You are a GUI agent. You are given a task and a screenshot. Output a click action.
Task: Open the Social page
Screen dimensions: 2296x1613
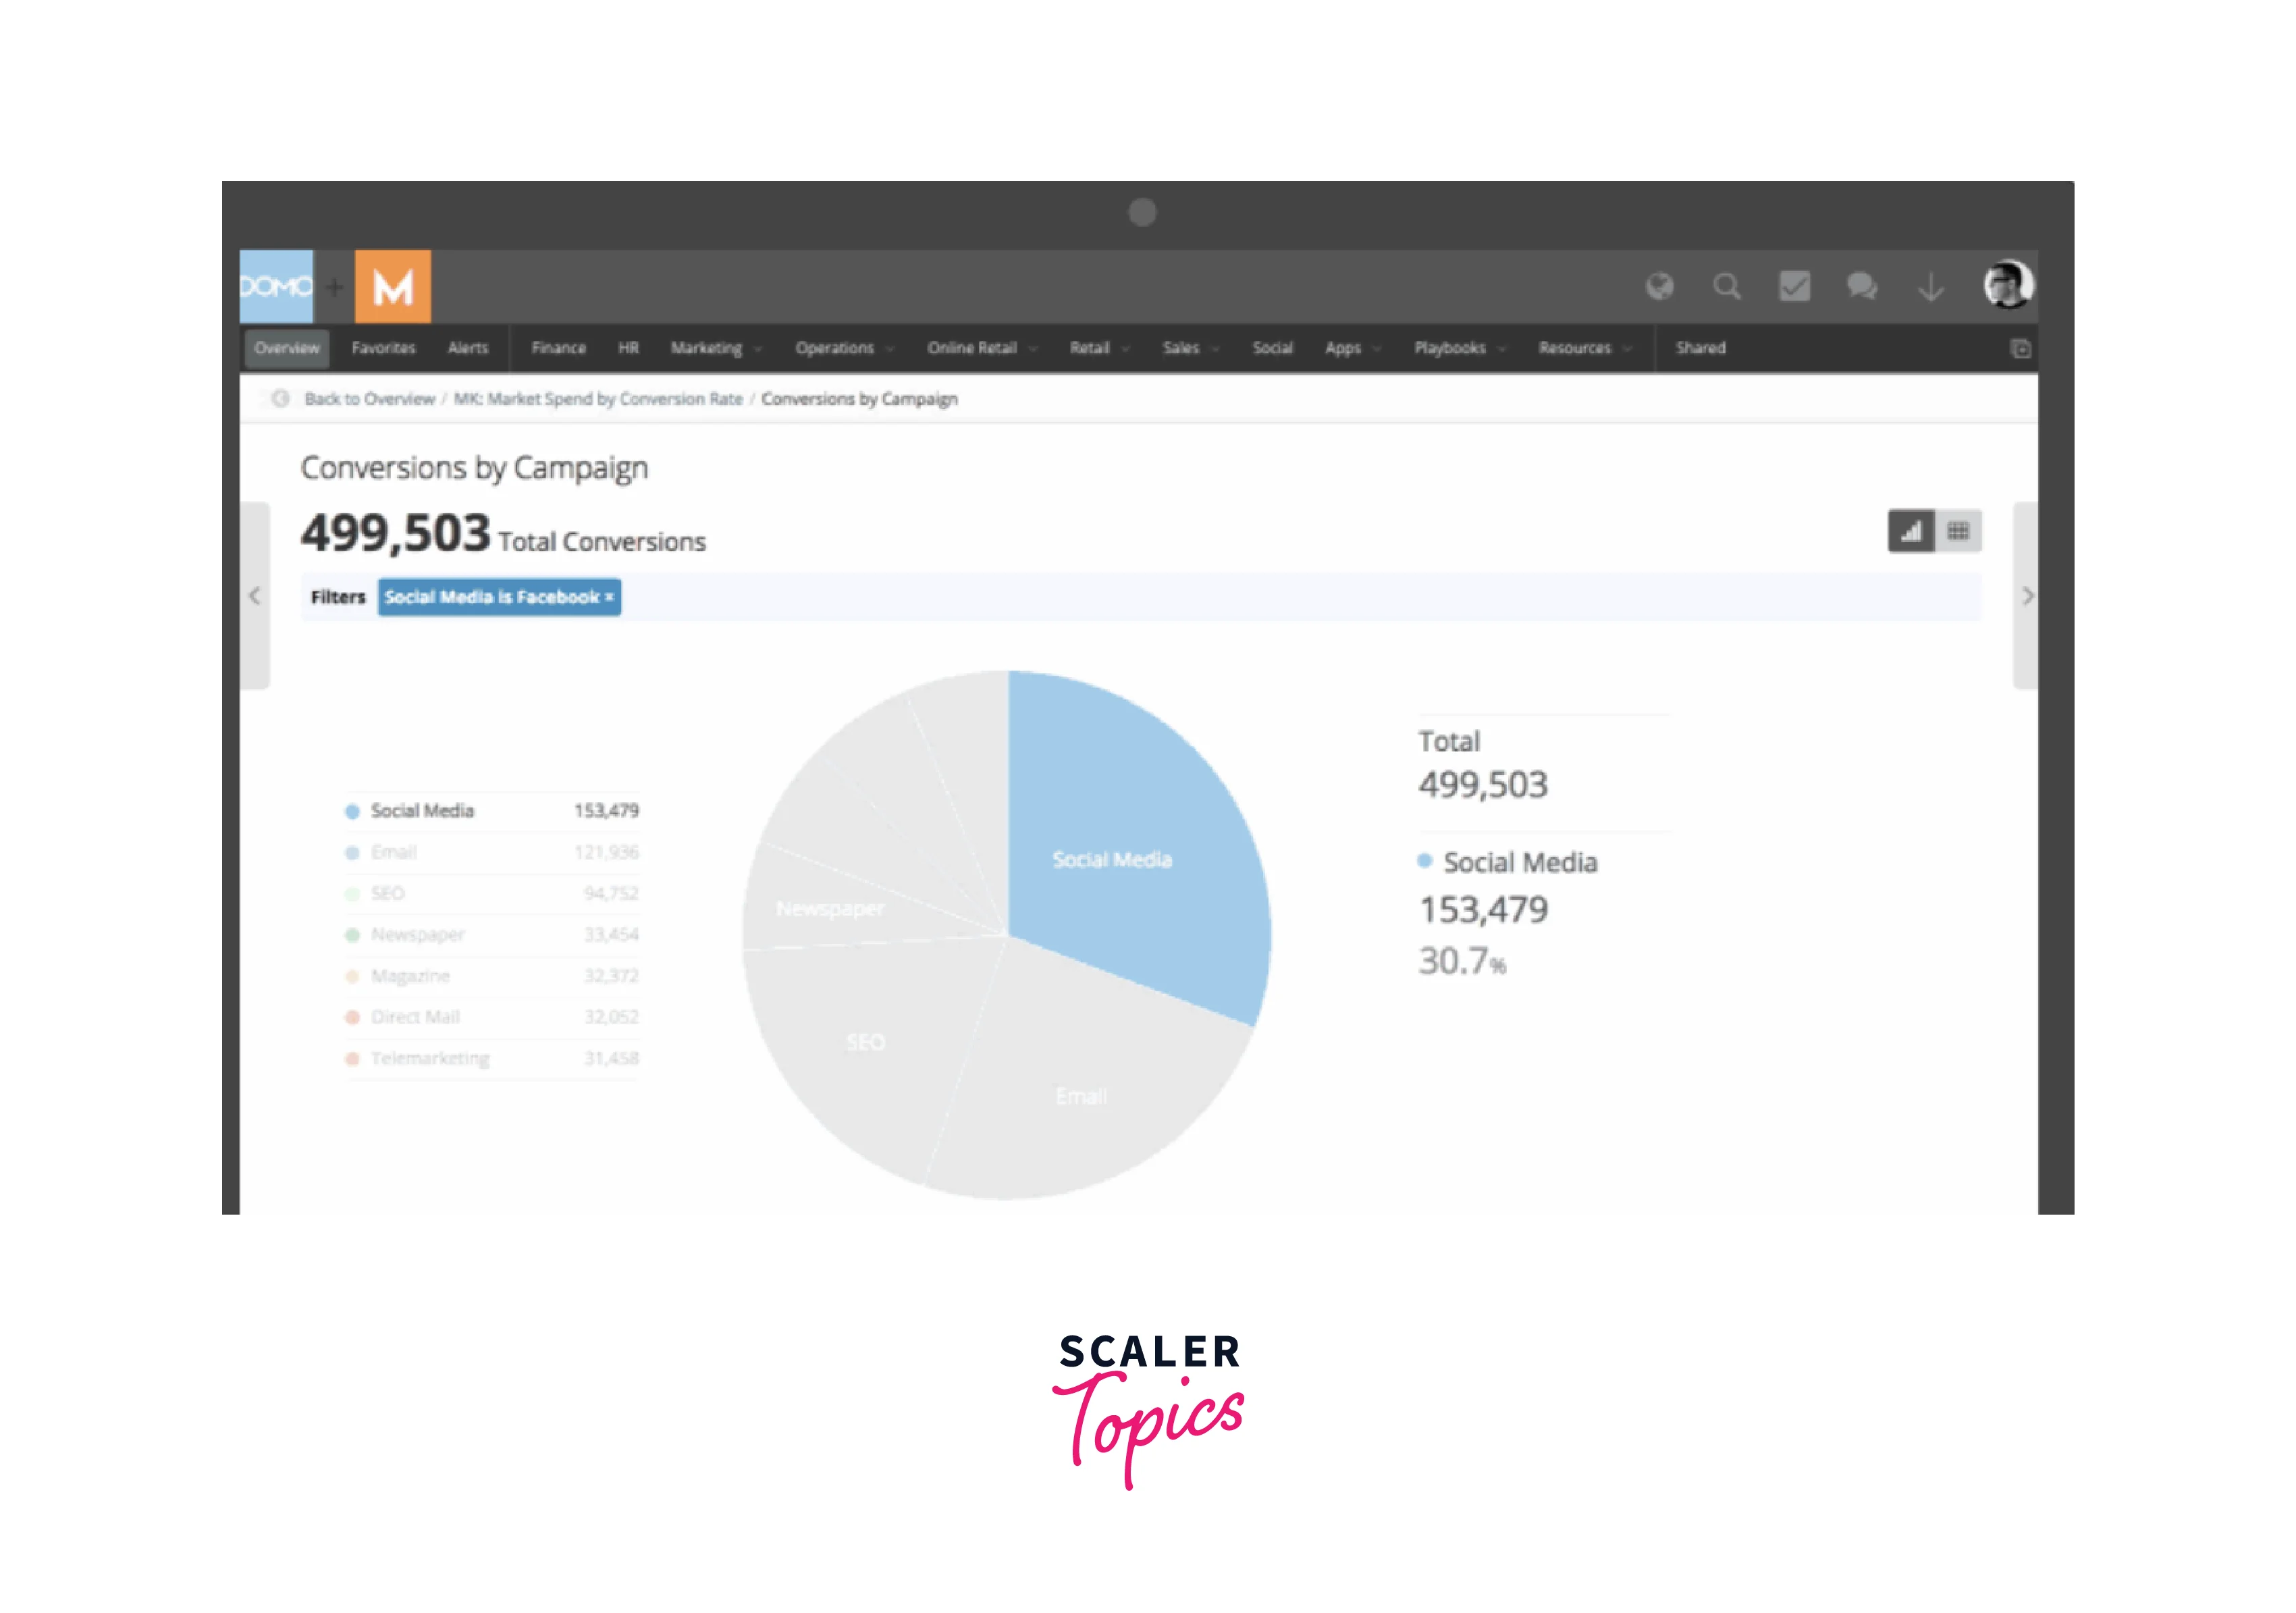coord(1272,348)
